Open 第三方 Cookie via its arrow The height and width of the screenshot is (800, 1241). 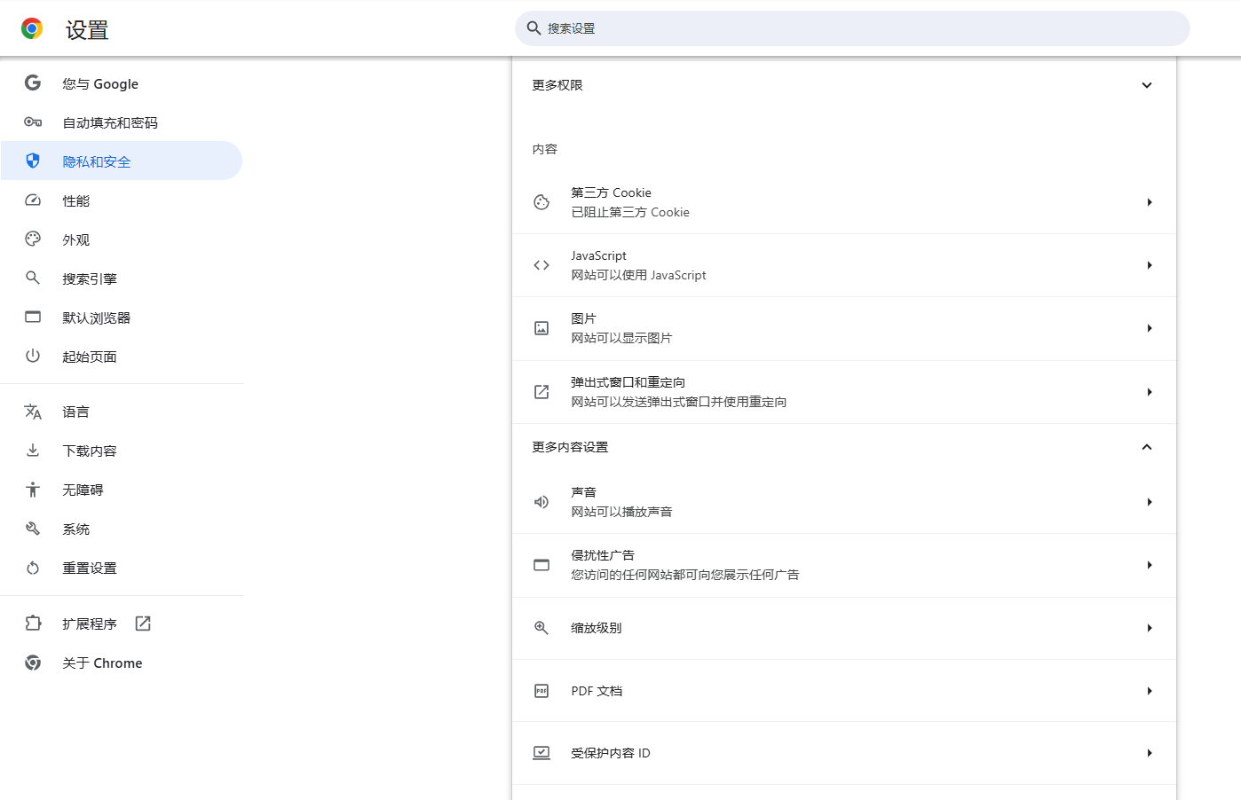[x=1150, y=202]
